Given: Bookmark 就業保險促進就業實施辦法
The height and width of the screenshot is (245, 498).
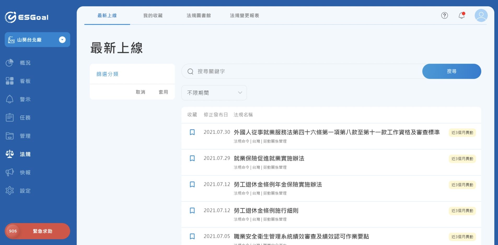Looking at the screenshot, I should (x=192, y=158).
